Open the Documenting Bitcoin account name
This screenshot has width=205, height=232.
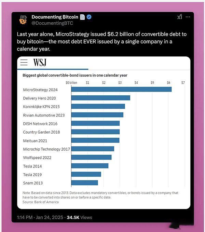coord(55,17)
